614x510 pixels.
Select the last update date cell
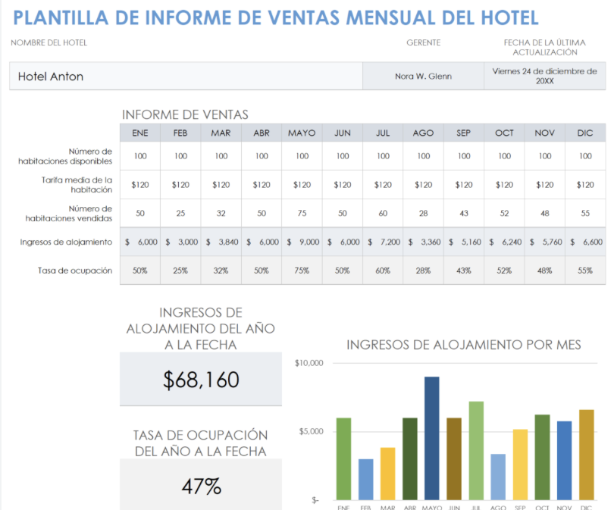(544, 76)
